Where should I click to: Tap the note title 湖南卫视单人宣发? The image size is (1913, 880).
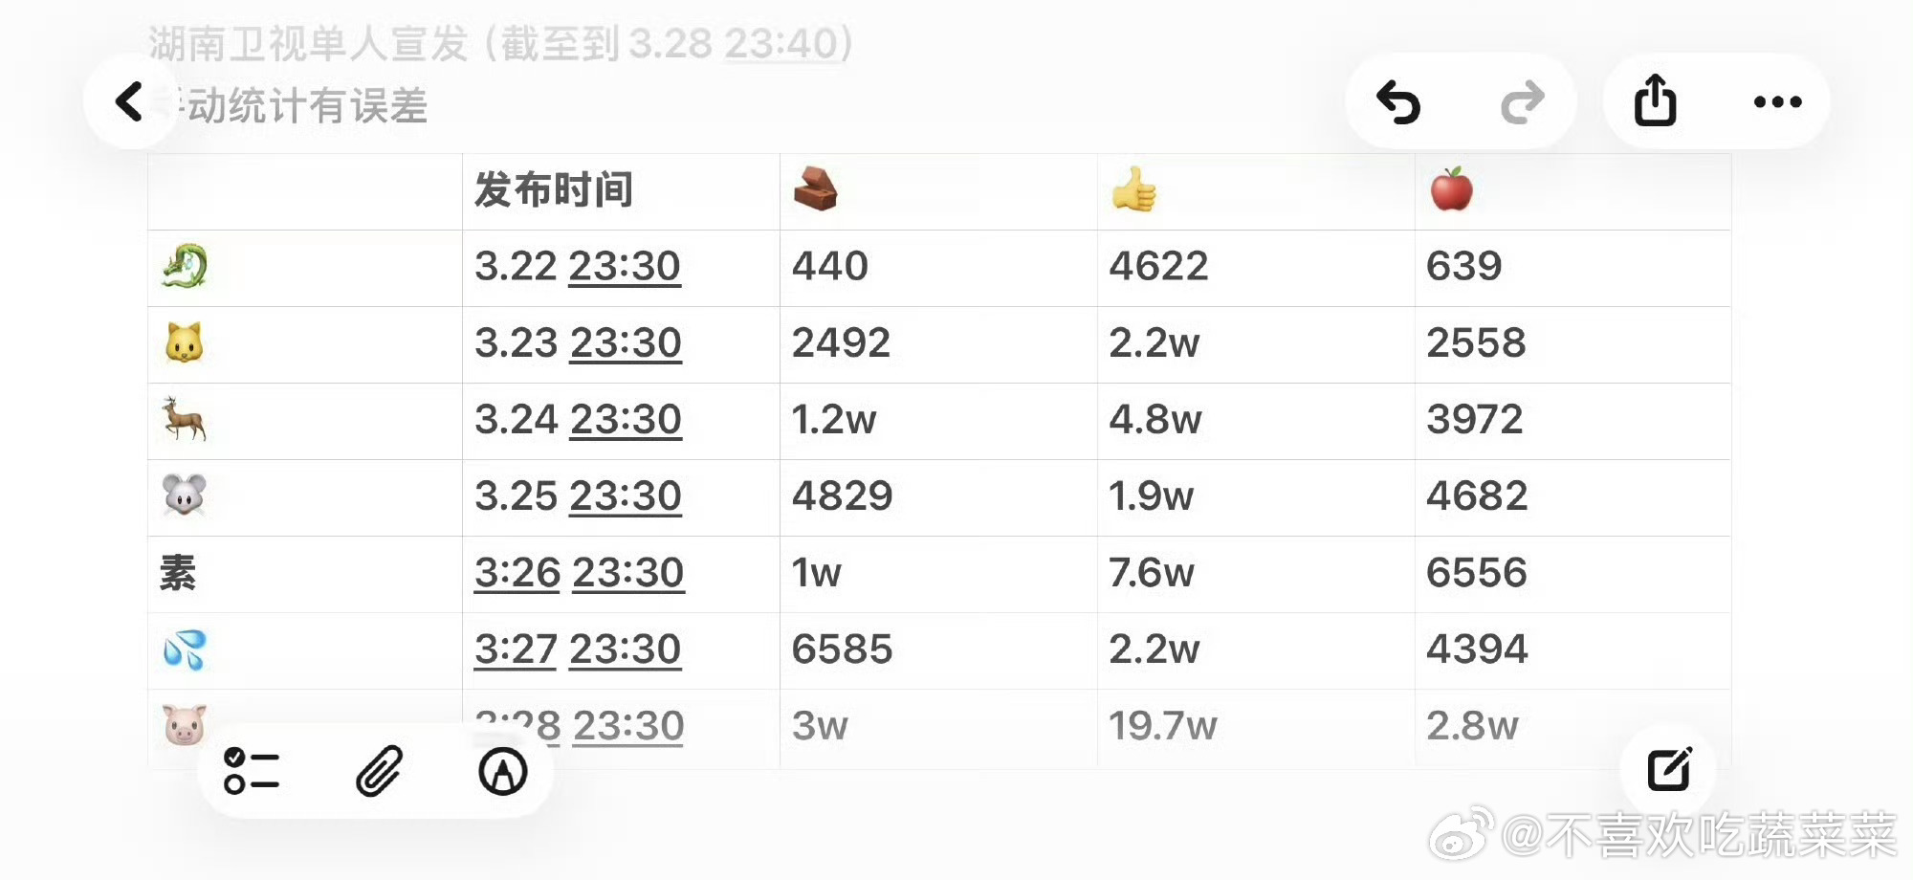(306, 42)
